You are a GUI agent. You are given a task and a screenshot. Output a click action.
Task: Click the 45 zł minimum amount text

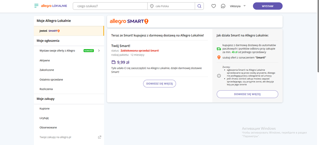point(234,52)
